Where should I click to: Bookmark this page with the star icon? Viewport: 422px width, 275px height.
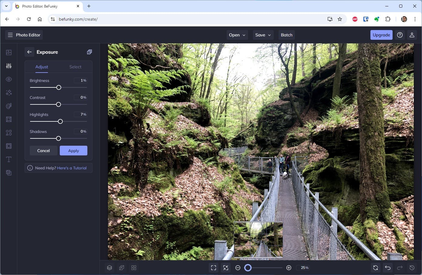(340, 19)
